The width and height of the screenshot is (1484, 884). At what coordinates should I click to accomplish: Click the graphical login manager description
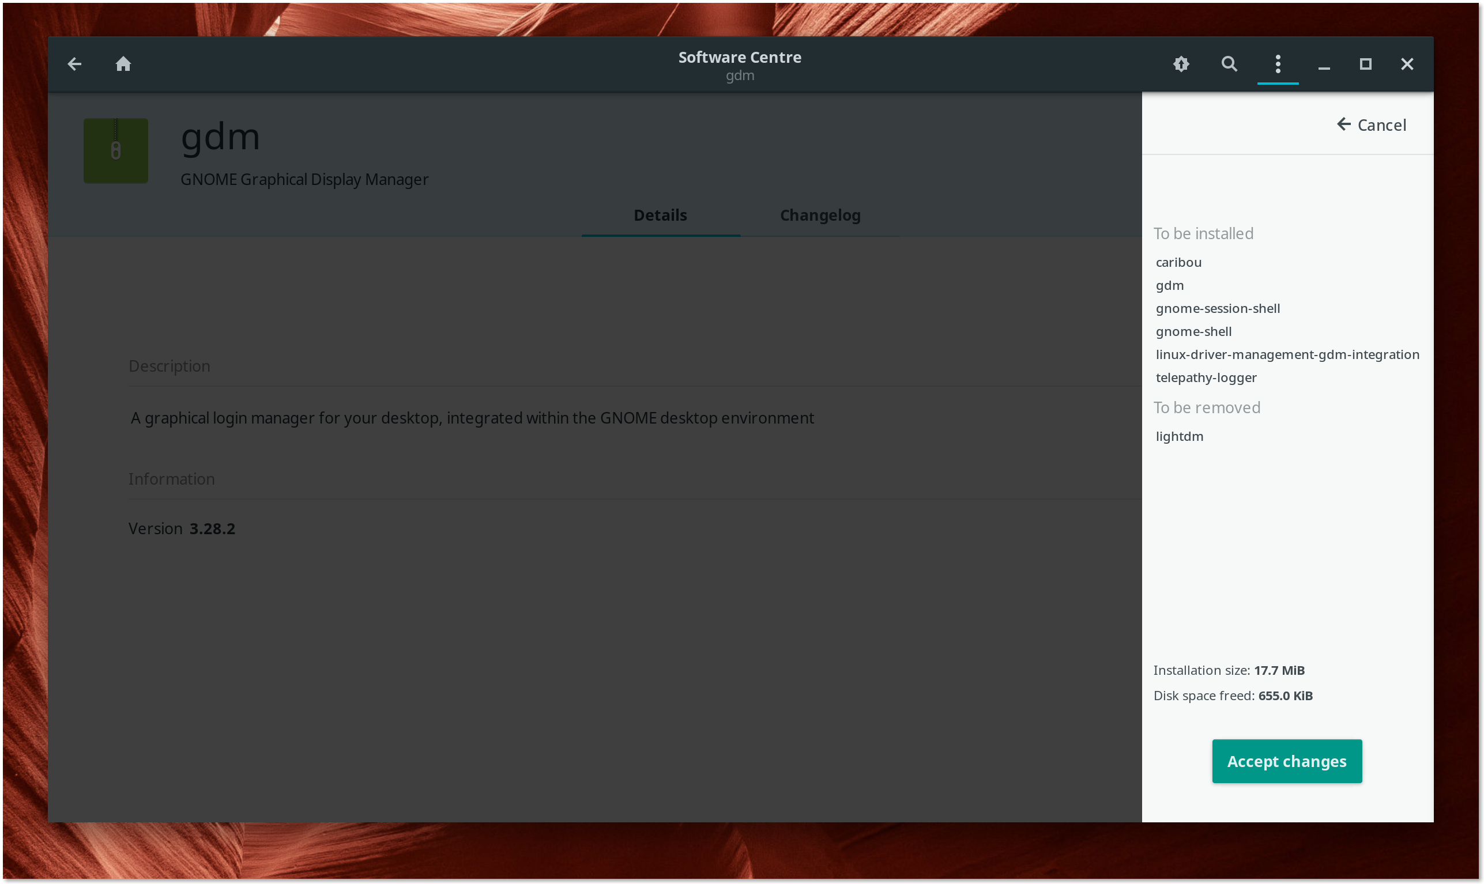pyautogui.click(x=472, y=418)
